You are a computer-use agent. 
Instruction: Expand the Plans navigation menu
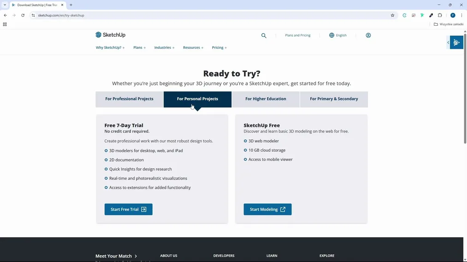point(139,48)
